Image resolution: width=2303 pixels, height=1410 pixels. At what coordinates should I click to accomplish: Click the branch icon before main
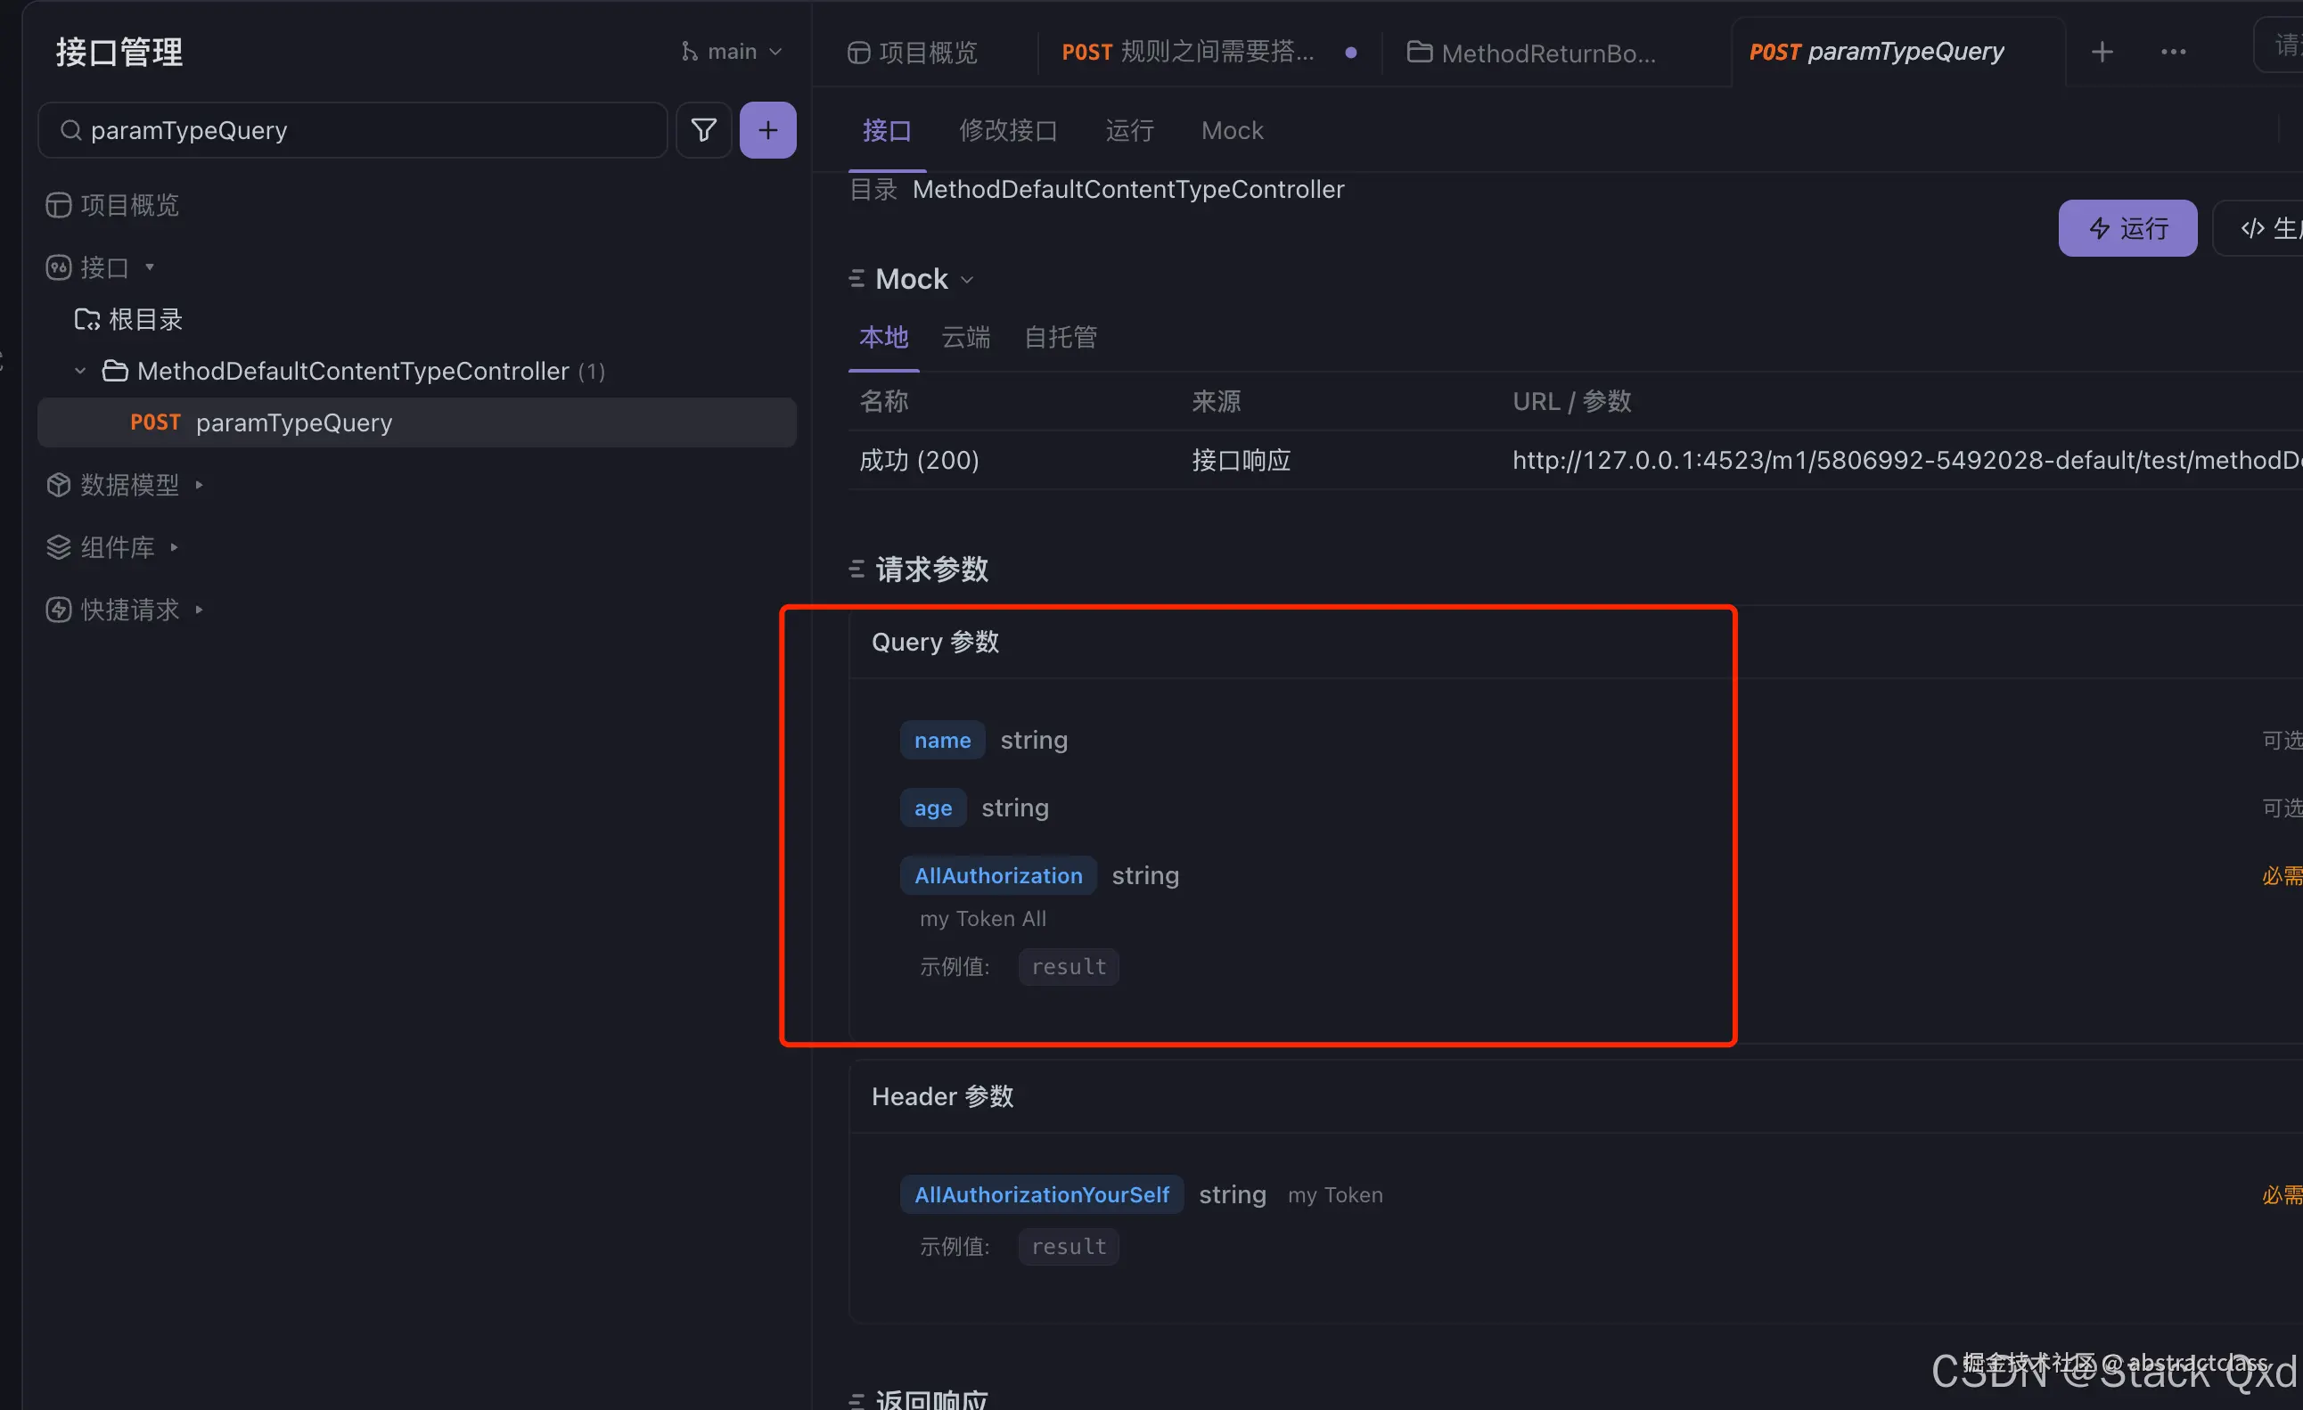click(x=689, y=51)
